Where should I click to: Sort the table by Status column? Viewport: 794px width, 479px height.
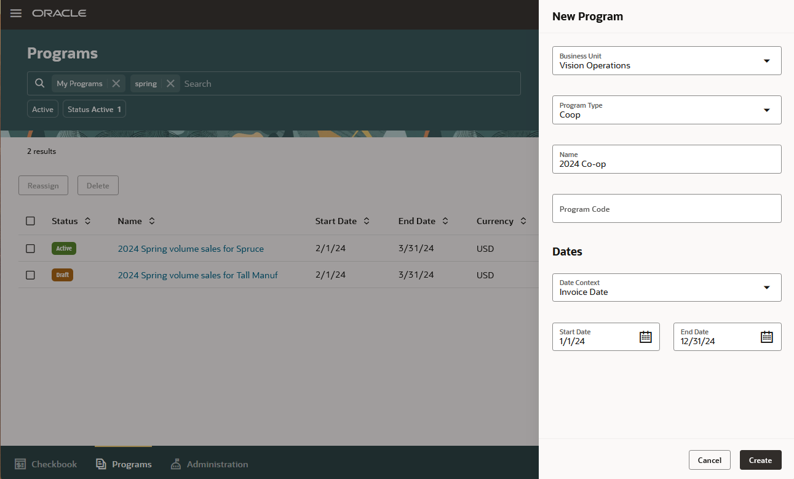pyautogui.click(x=87, y=220)
